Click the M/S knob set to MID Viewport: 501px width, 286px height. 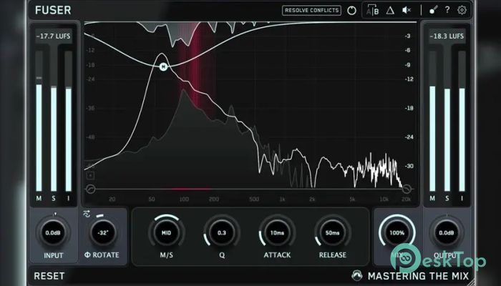[x=167, y=233]
